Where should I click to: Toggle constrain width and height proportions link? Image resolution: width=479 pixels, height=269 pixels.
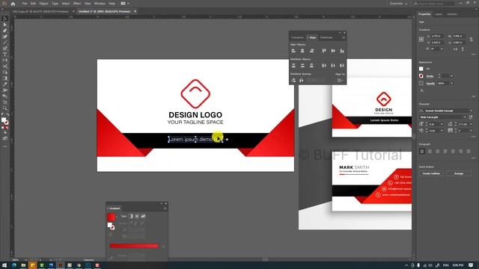(x=472, y=40)
